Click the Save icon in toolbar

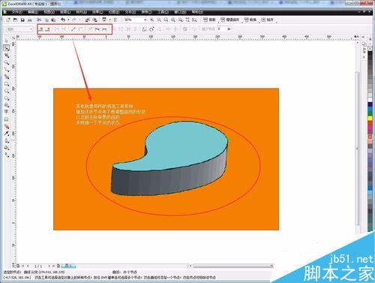[22, 20]
